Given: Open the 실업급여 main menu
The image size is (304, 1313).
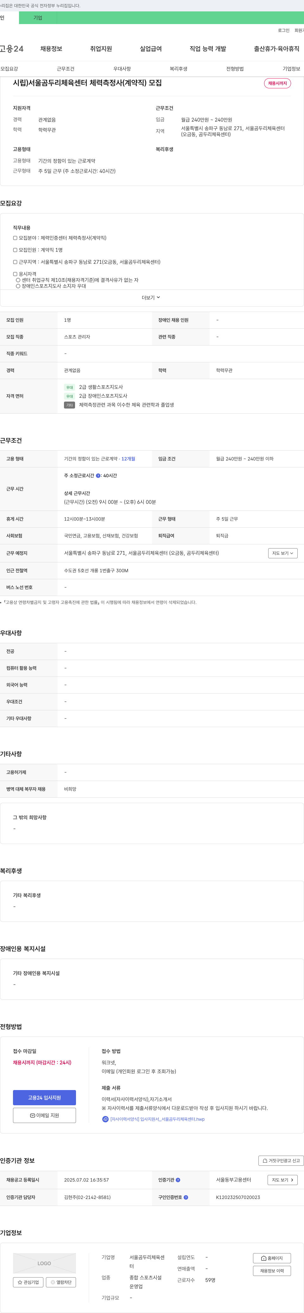Looking at the screenshot, I should coord(150,49).
